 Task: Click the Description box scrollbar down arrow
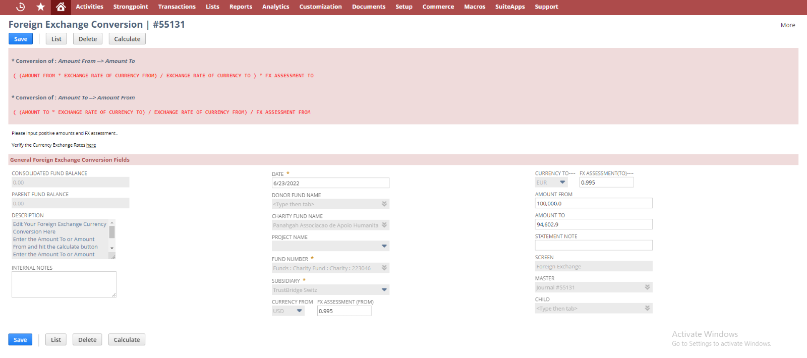(112, 248)
